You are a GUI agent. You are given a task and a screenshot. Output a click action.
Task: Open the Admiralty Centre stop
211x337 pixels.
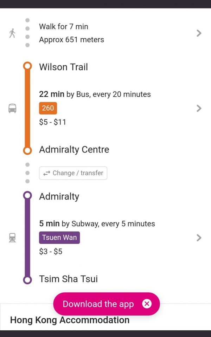point(74,150)
